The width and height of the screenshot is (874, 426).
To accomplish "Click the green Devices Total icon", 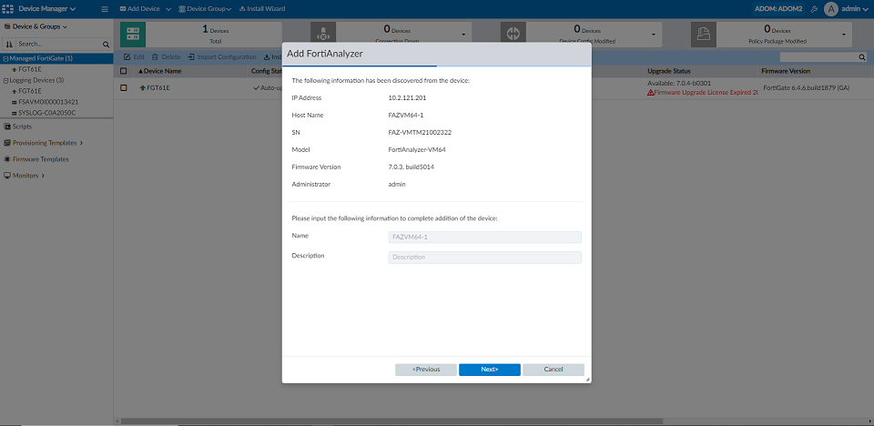I will 133,35.
